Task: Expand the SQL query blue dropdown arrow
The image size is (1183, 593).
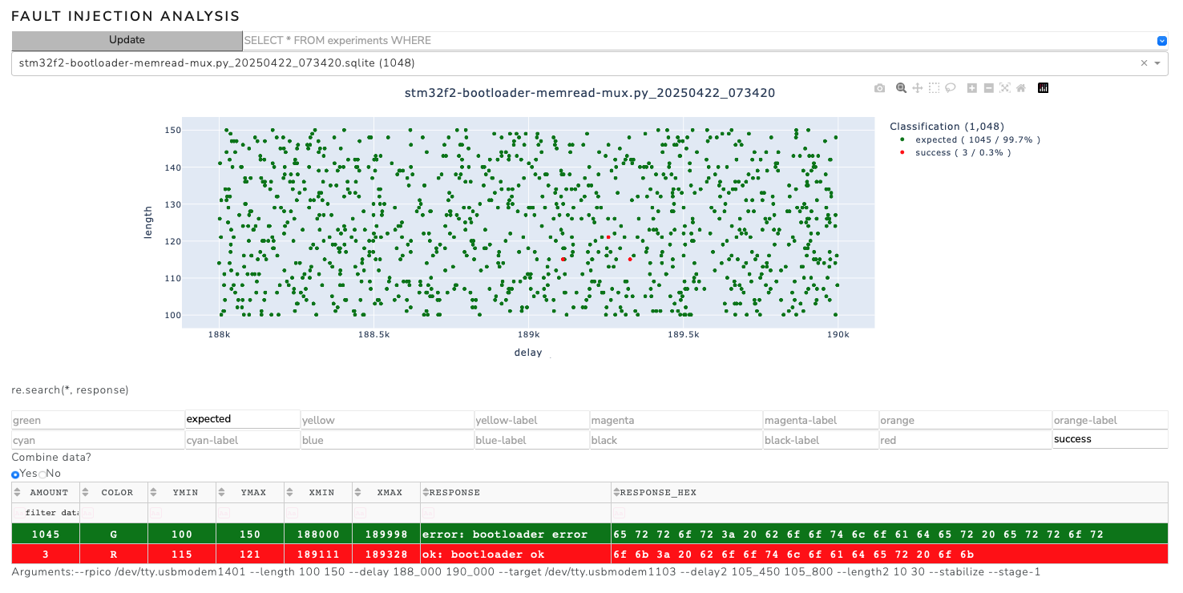Action: point(1161,41)
